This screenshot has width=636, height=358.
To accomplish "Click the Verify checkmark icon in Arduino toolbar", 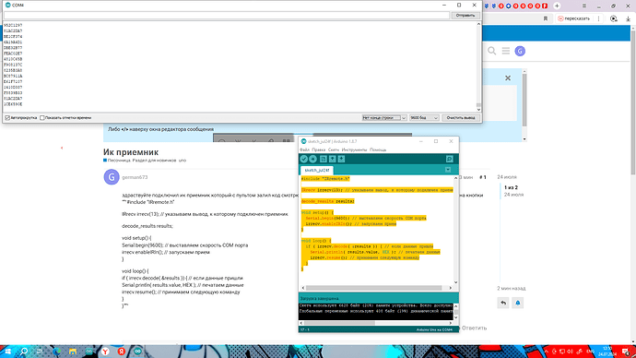I will (304, 159).
